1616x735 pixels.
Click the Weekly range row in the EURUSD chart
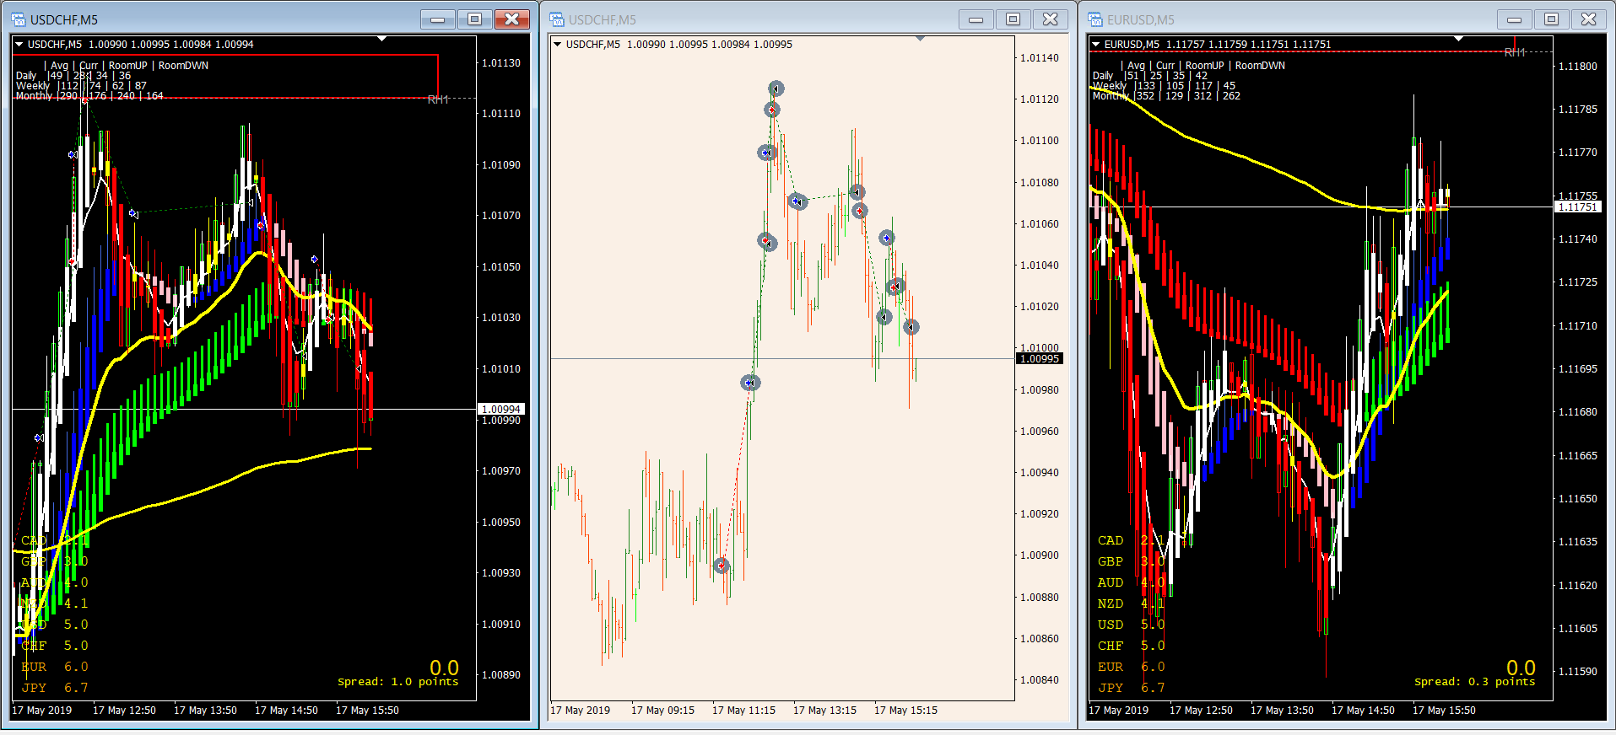[x=1164, y=86]
